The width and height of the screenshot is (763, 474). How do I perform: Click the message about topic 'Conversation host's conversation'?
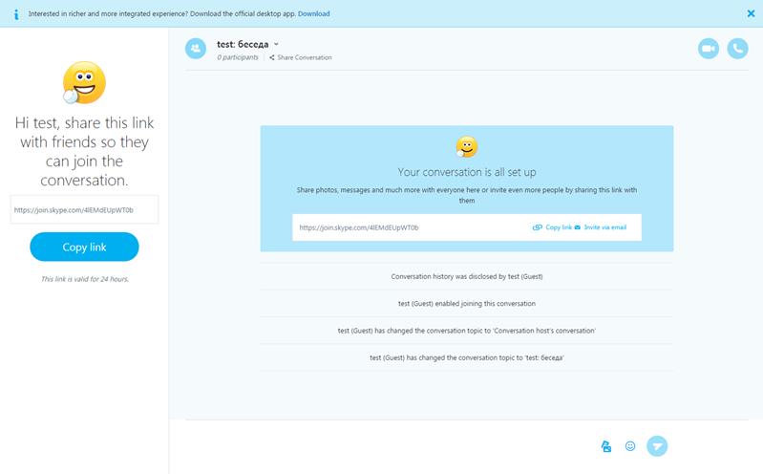pos(467,331)
